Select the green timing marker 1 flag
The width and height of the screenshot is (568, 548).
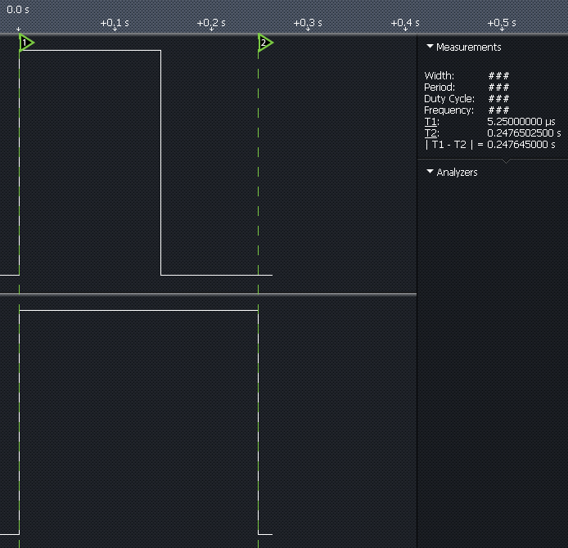click(26, 43)
